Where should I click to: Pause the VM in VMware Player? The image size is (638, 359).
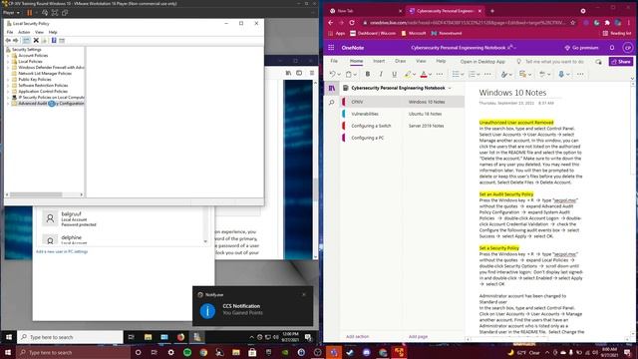pos(29,13)
